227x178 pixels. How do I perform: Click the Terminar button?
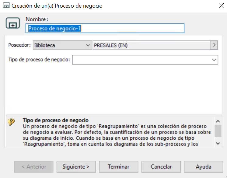click(119, 167)
